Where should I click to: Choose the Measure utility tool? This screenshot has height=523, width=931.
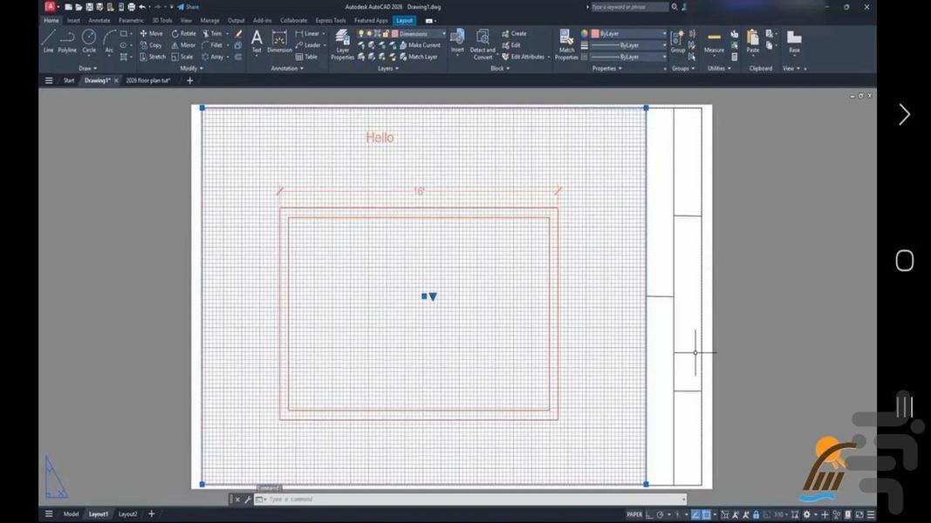pyautogui.click(x=714, y=41)
